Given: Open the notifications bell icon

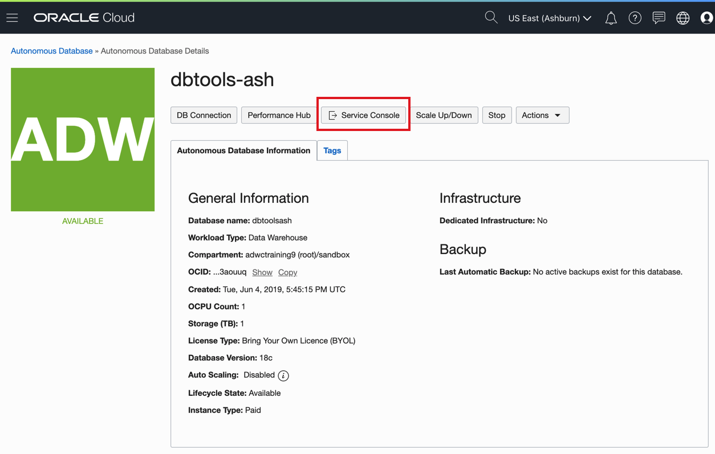Looking at the screenshot, I should [x=611, y=18].
